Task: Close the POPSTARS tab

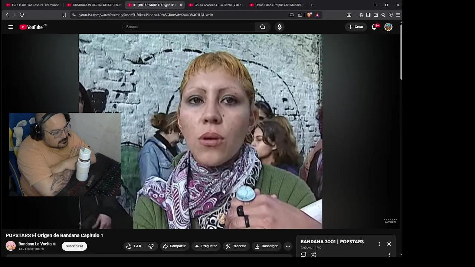Action: [181, 5]
